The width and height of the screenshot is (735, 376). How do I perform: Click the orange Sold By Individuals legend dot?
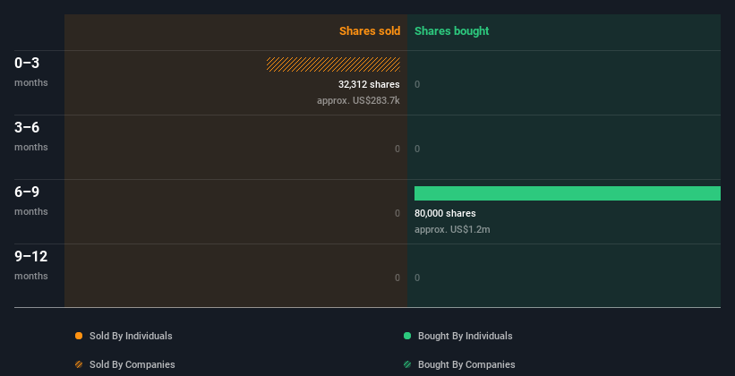click(79, 336)
